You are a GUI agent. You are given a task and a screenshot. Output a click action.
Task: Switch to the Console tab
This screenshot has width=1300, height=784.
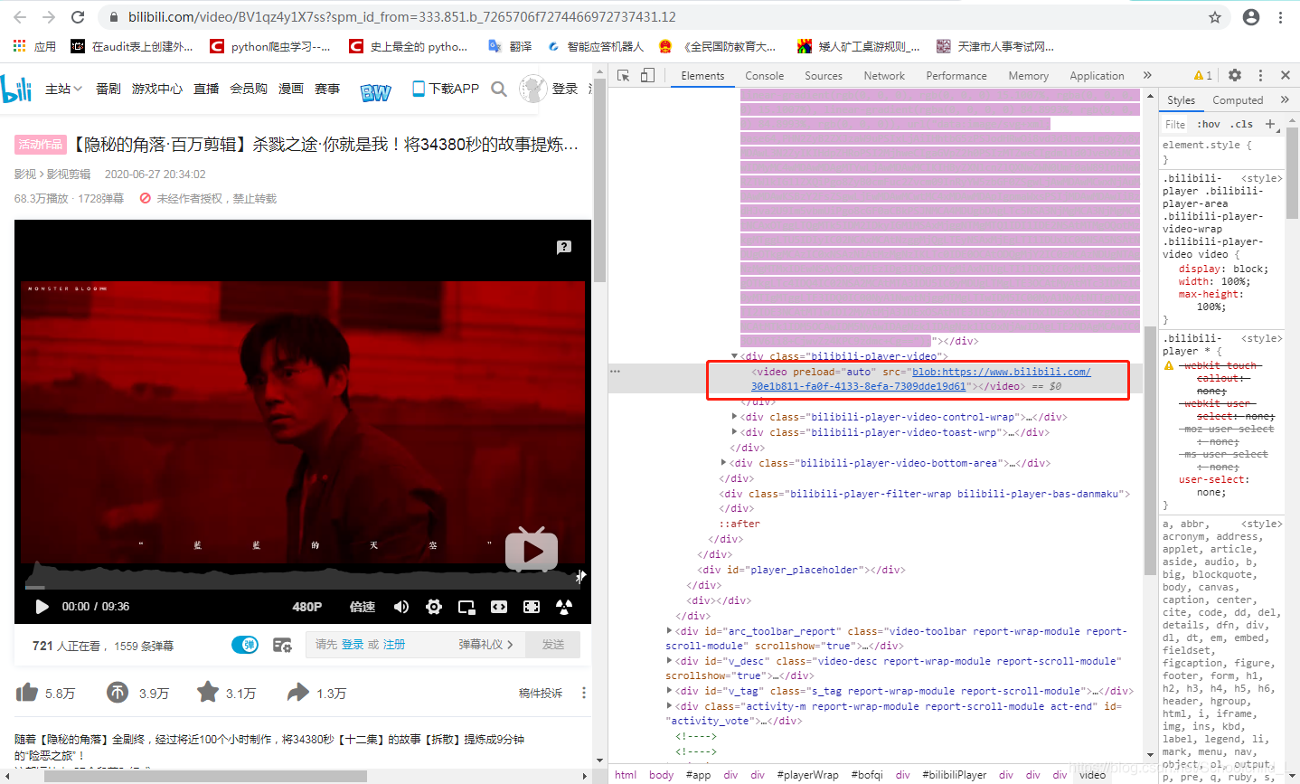765,76
